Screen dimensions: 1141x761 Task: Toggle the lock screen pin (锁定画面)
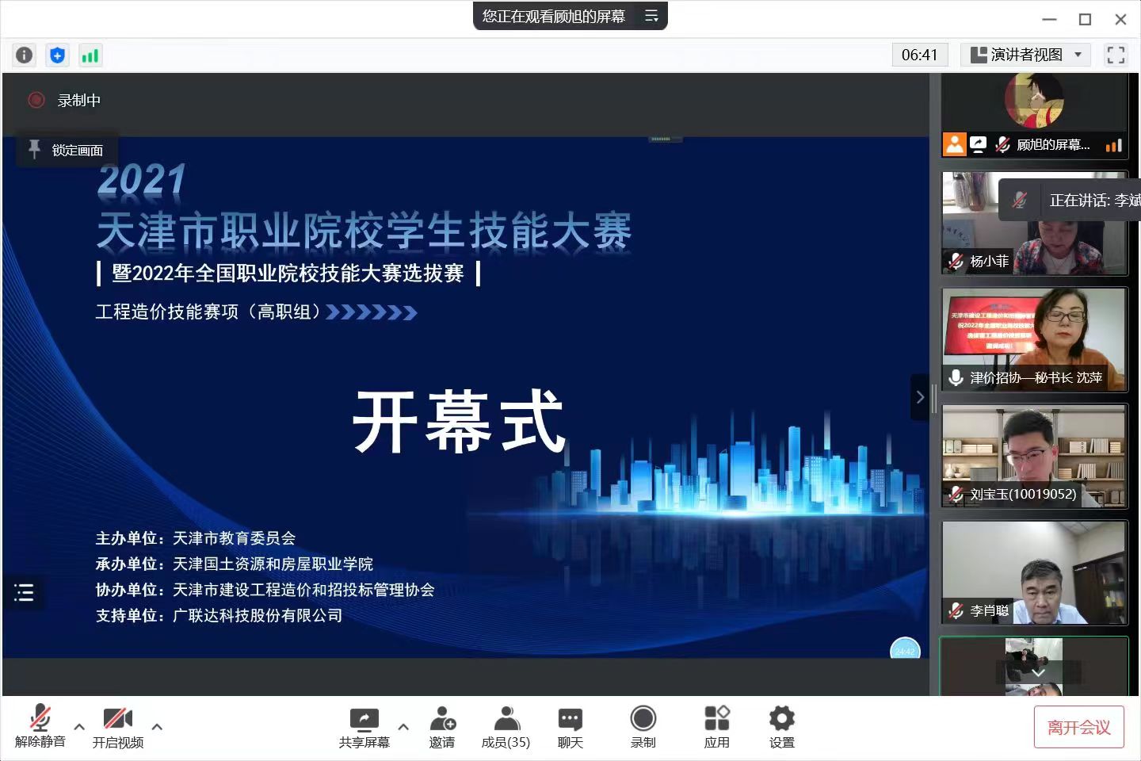point(67,150)
